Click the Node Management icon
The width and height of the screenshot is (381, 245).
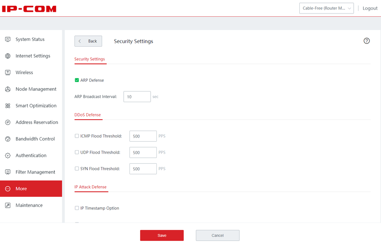point(7,89)
